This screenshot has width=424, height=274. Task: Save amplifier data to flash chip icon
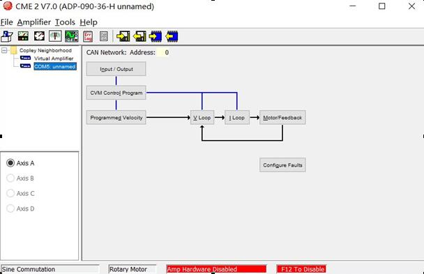click(x=156, y=36)
